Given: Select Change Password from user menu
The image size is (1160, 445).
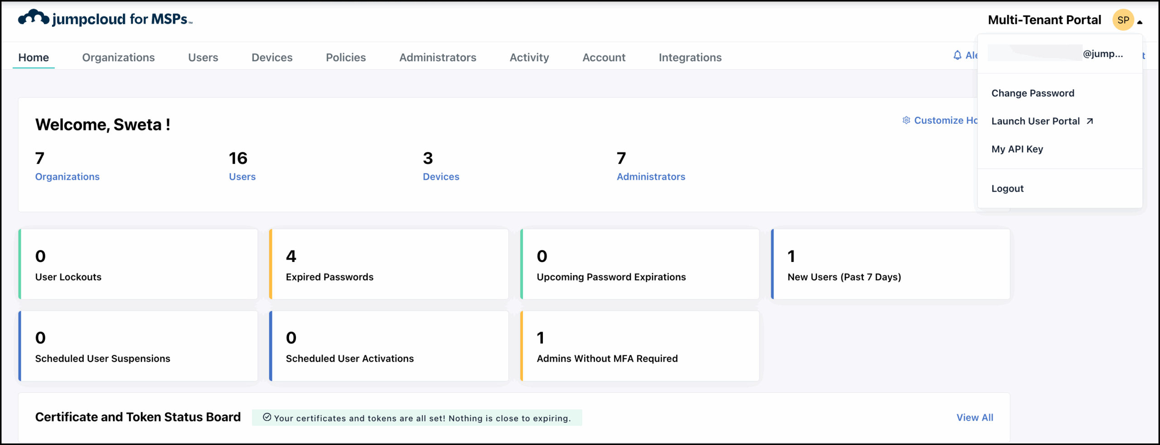Looking at the screenshot, I should (x=1032, y=93).
